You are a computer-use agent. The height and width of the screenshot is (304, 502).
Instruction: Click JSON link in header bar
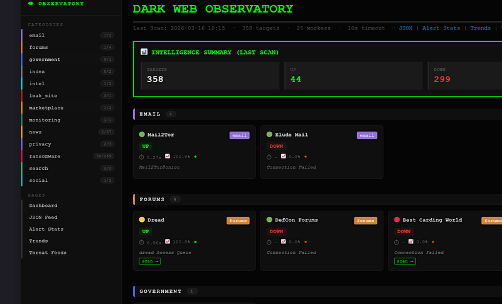pos(405,28)
